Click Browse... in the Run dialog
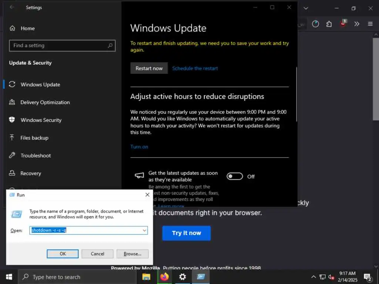The width and height of the screenshot is (379, 284). pos(133,254)
